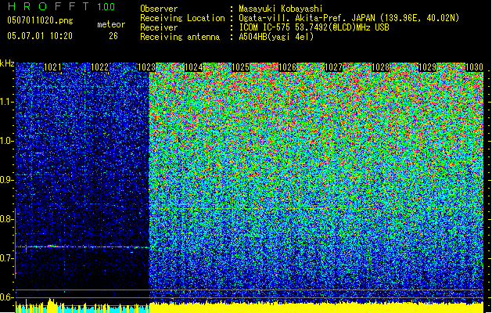Click the date stamp 05.07.01 10:20
492x313 pixels.
[40, 36]
